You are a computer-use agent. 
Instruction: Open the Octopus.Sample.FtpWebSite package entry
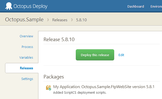click(104, 87)
